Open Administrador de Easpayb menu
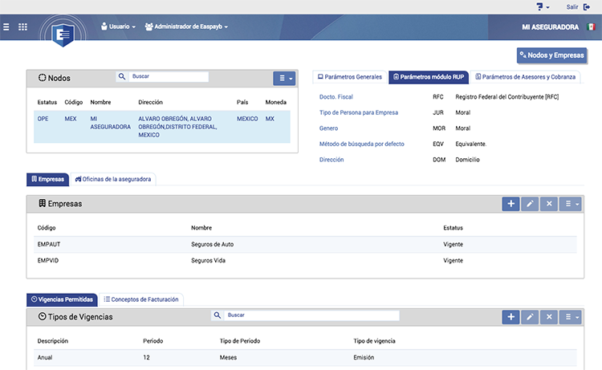Screen dimensions: 602x370 click(186, 26)
